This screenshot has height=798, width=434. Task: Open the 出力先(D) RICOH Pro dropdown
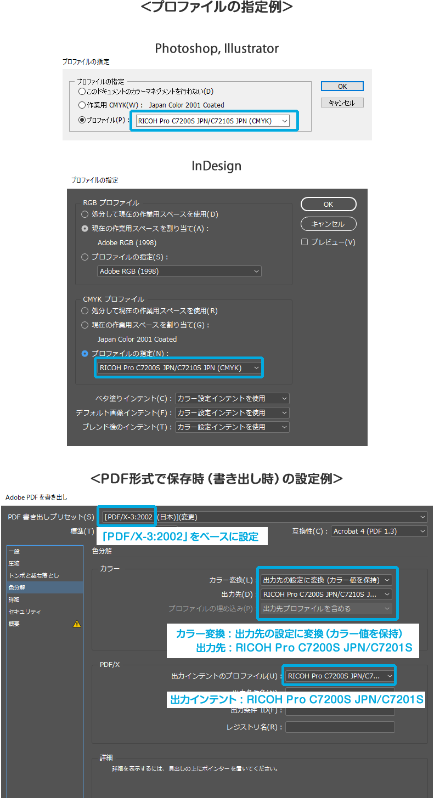(x=326, y=593)
